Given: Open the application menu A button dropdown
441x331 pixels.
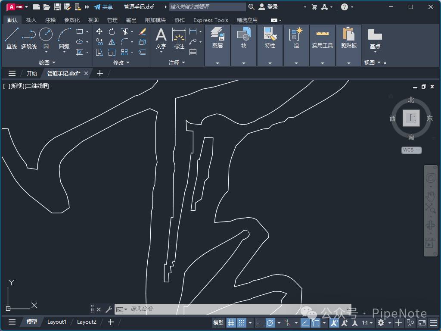Looking at the screenshot, I should point(17,7).
